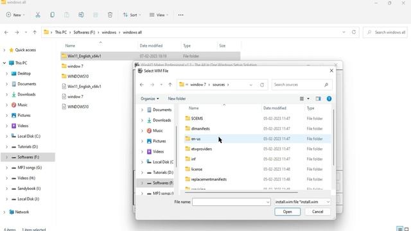Click 'Softwares (F:)' in Explorer breadcrumb
Image resolution: width=411 pixels, height=231 pixels.
tap(84, 32)
